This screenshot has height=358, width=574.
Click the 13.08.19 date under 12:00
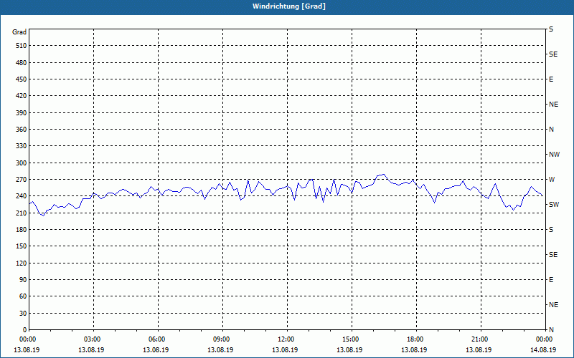point(285,350)
